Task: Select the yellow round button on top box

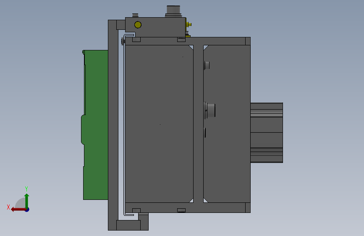Action: [138, 25]
